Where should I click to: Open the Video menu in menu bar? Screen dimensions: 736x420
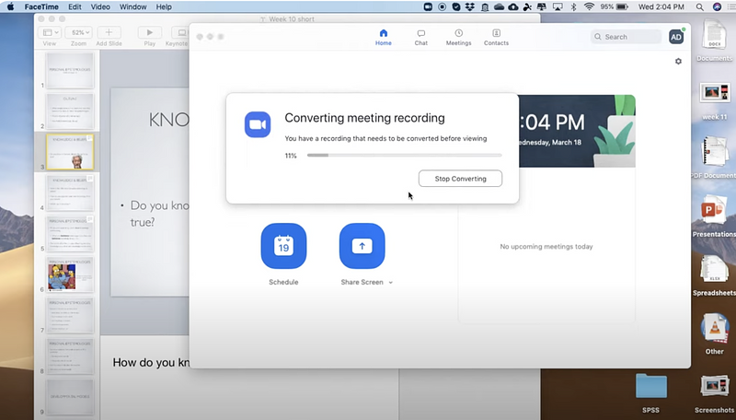click(98, 7)
